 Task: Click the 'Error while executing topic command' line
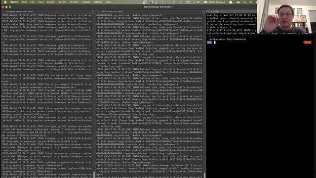(x=232, y=24)
